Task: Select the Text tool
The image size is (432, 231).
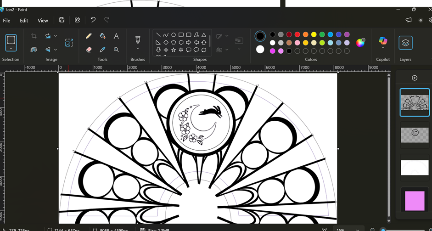Action: (116, 36)
